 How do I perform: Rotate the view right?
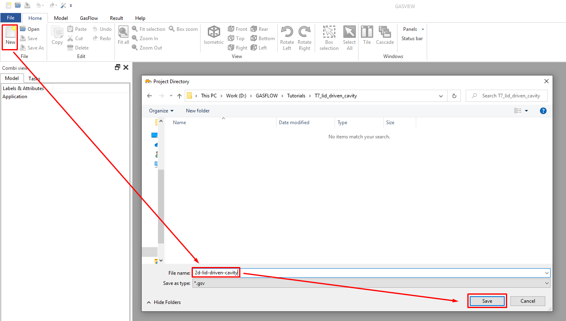pos(305,38)
